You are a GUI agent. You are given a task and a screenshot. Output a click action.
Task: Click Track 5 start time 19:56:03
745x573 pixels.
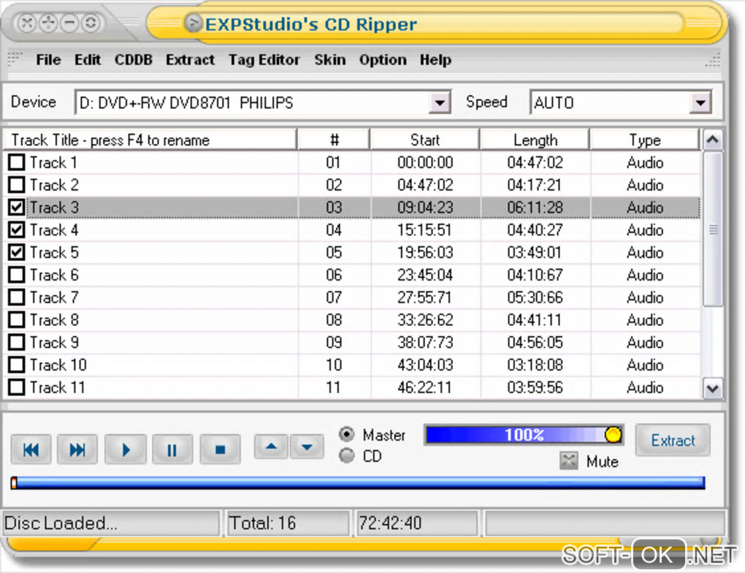click(x=425, y=252)
